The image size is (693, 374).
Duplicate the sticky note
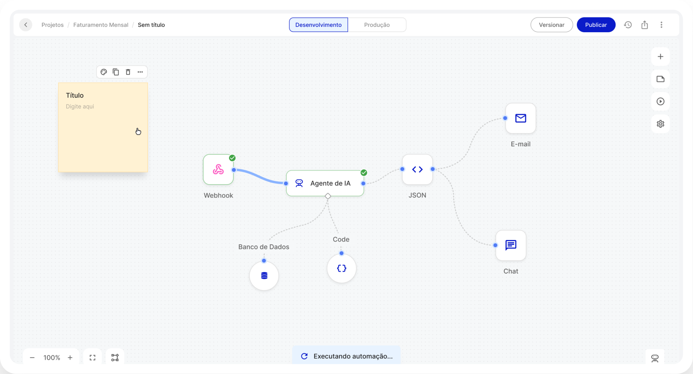click(116, 72)
